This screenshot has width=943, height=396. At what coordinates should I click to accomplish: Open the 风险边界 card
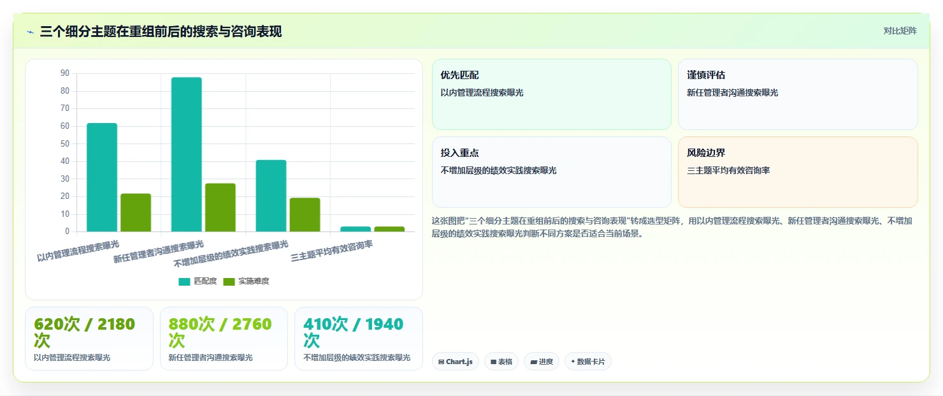798,172
